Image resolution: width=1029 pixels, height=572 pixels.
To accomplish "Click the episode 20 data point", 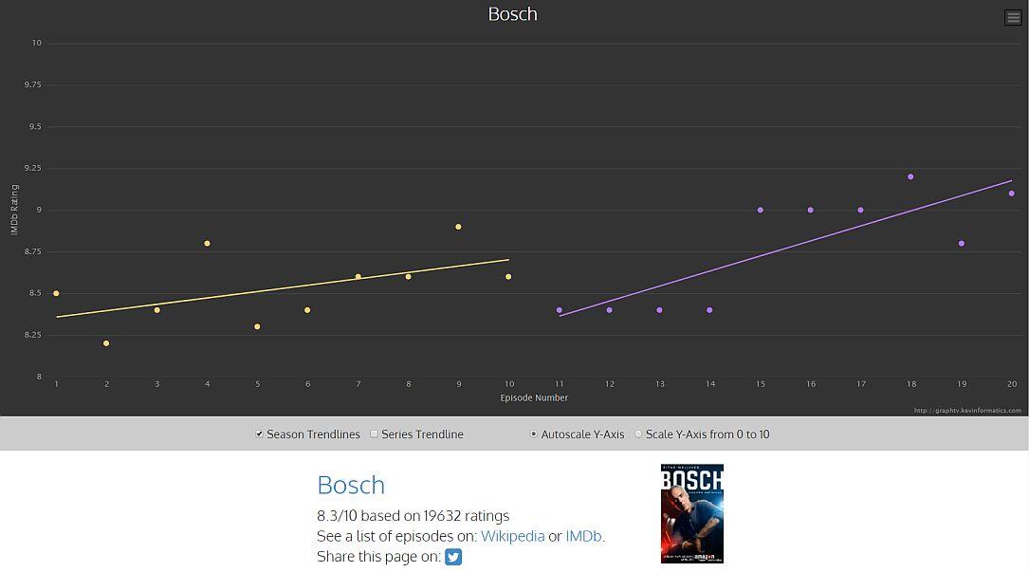I will (1012, 194).
